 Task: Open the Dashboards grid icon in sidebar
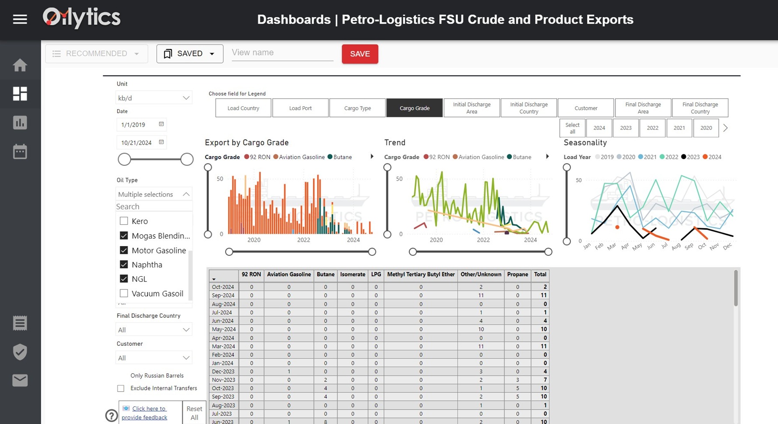(x=20, y=94)
